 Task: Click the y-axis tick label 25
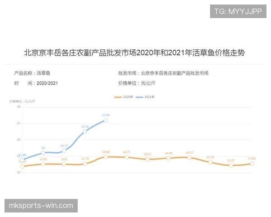point(19,123)
